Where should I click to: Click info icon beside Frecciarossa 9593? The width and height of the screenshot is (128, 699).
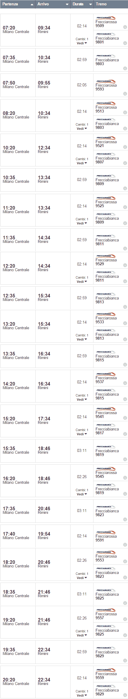(125, 93)
